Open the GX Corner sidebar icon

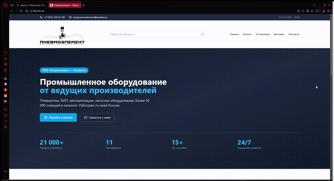[x=6, y=171]
